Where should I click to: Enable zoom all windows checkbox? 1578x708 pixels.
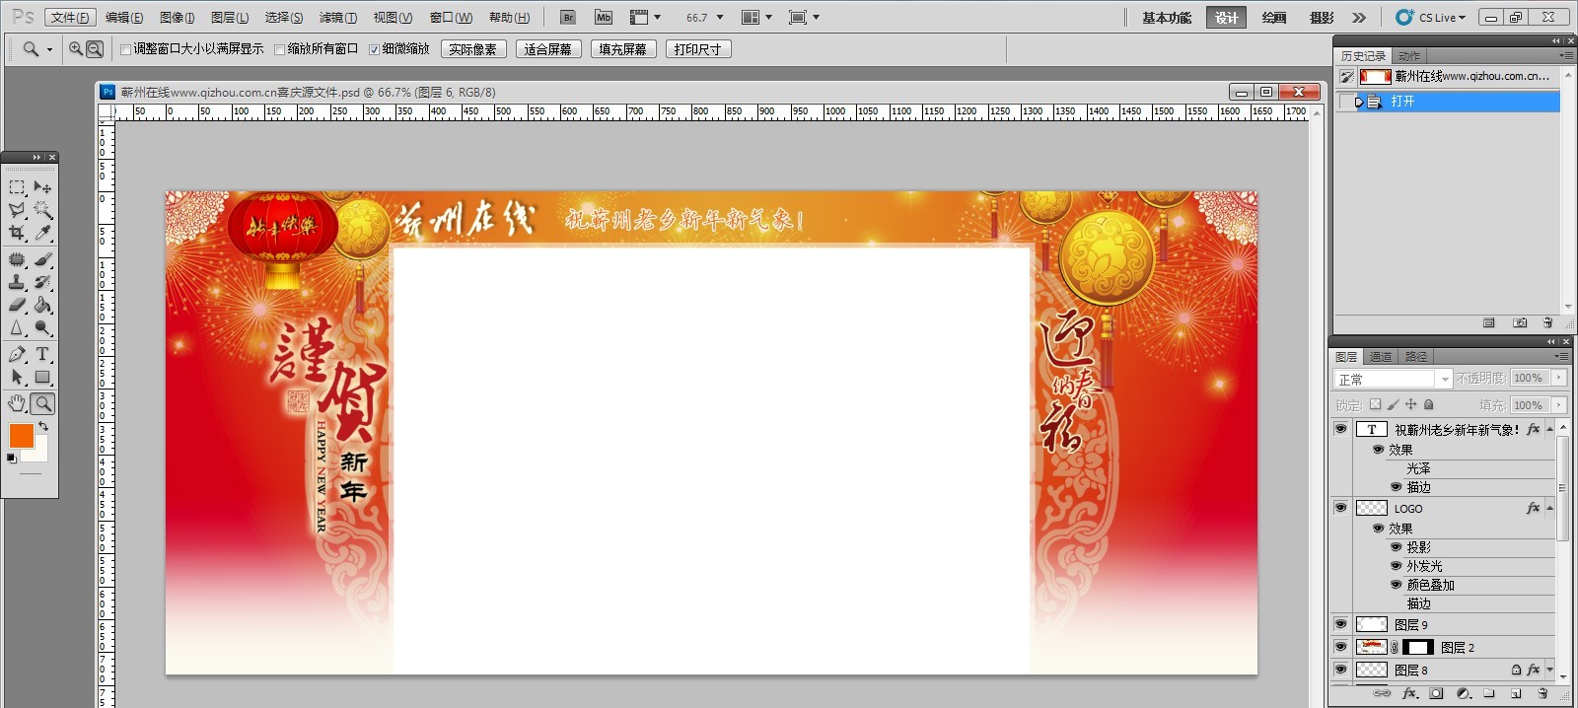click(x=279, y=49)
